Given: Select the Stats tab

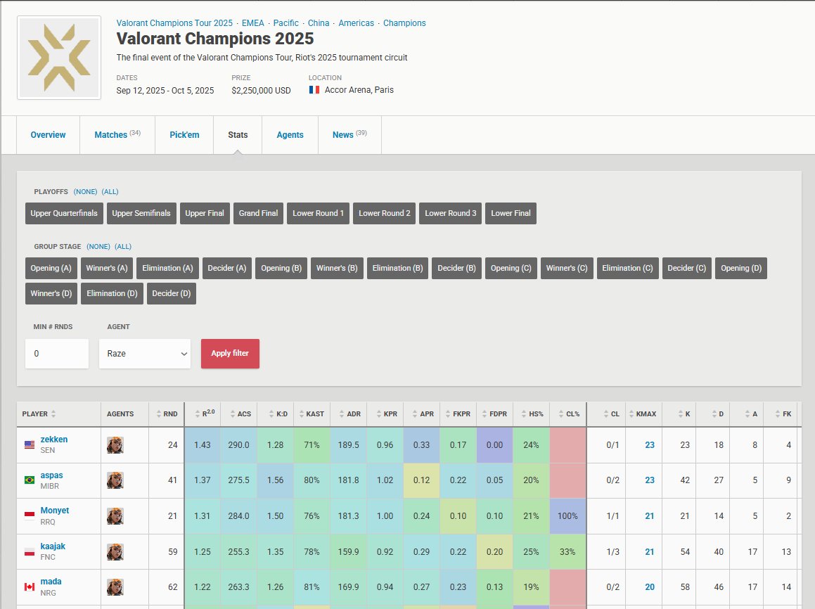Looking at the screenshot, I should pos(238,134).
